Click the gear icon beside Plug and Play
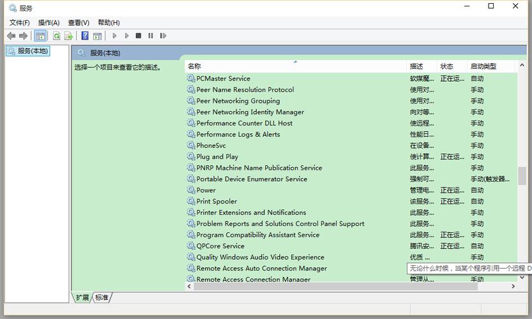Screen dimensions: 532x319 click(x=191, y=156)
